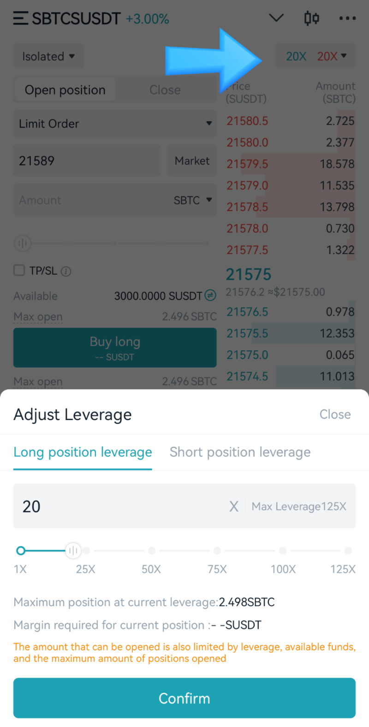Open the 20X leverage selector
Image resolution: width=369 pixels, height=727 pixels.
coord(315,56)
